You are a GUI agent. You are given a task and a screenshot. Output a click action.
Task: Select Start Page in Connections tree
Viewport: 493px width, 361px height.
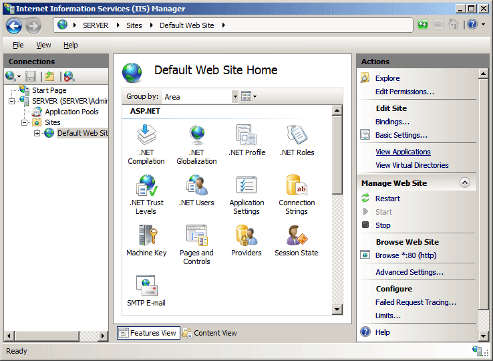[x=49, y=90]
